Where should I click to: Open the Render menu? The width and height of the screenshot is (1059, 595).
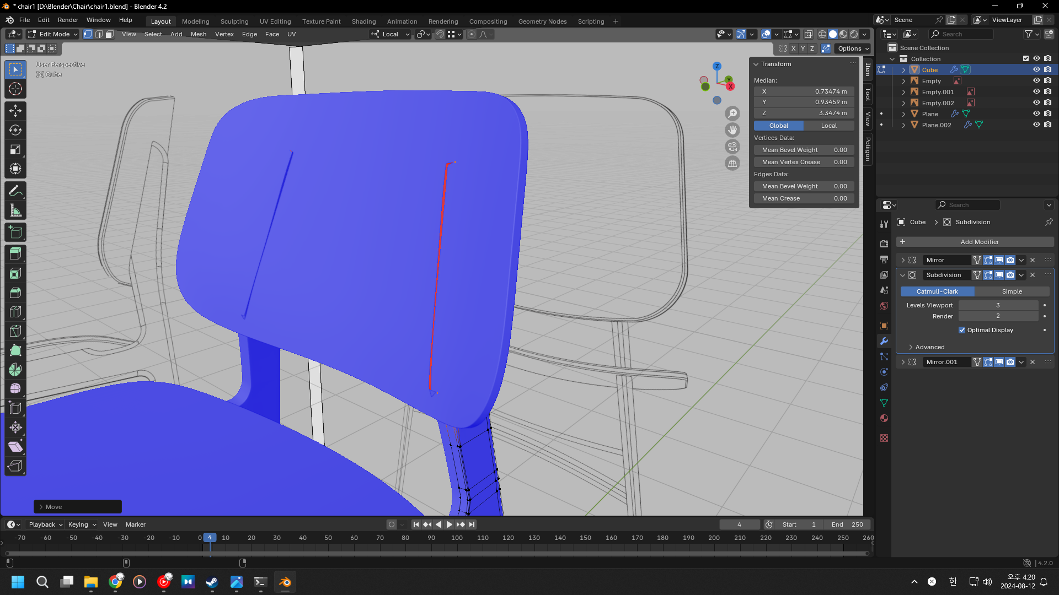[68, 20]
